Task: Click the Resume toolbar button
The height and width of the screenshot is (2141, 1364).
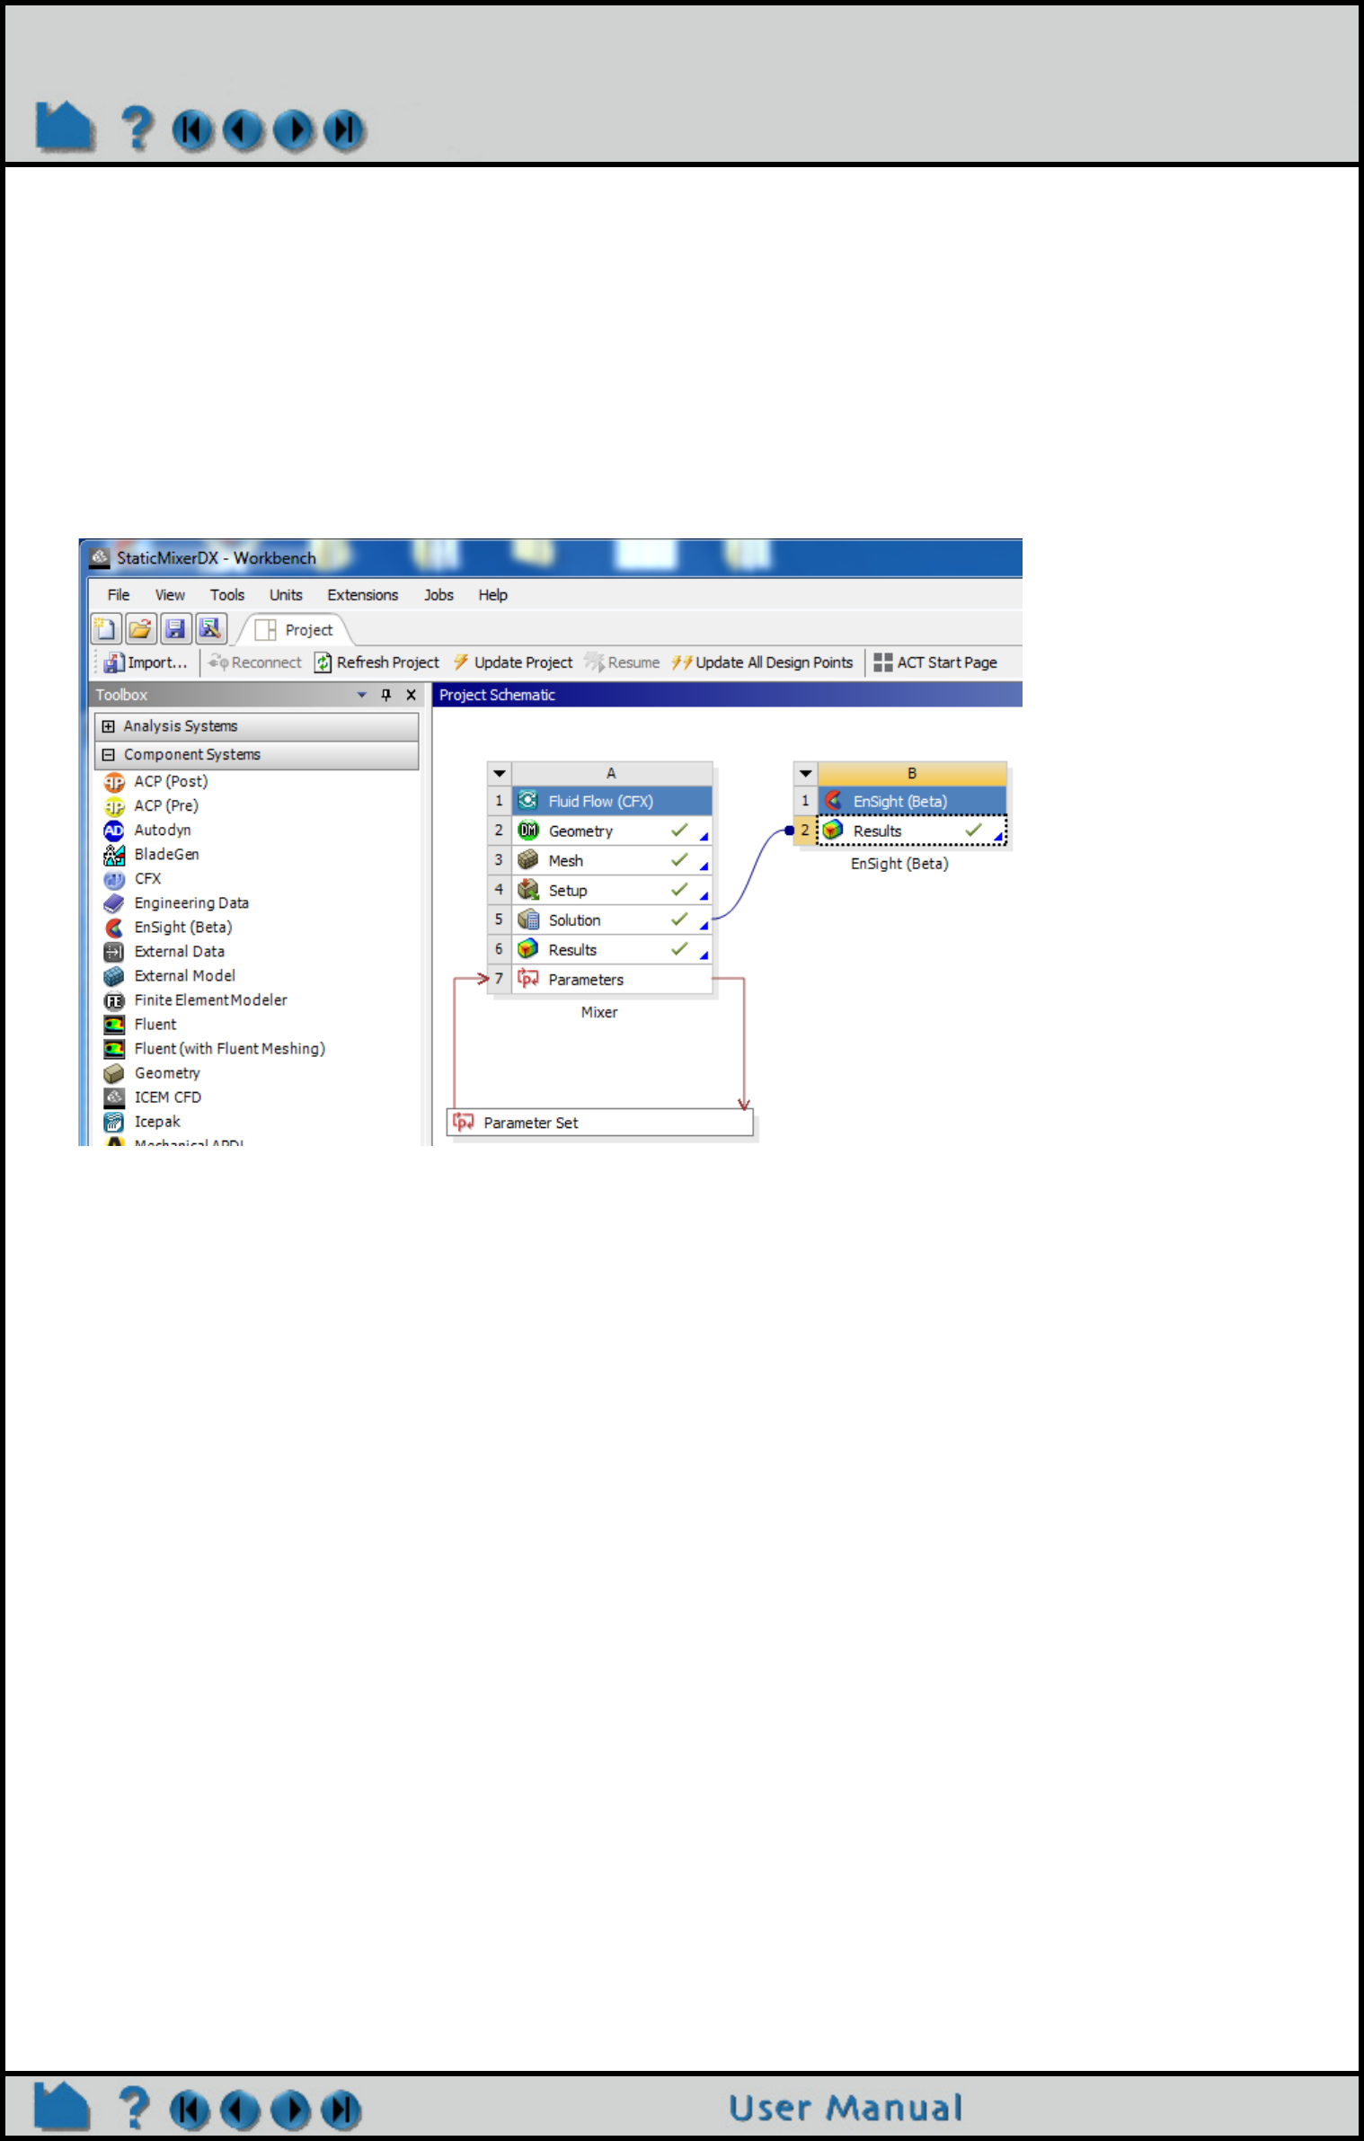Action: (622, 662)
